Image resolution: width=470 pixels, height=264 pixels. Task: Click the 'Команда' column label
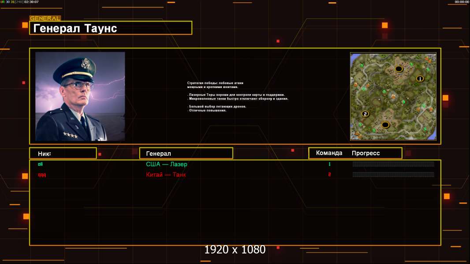[x=329, y=153]
